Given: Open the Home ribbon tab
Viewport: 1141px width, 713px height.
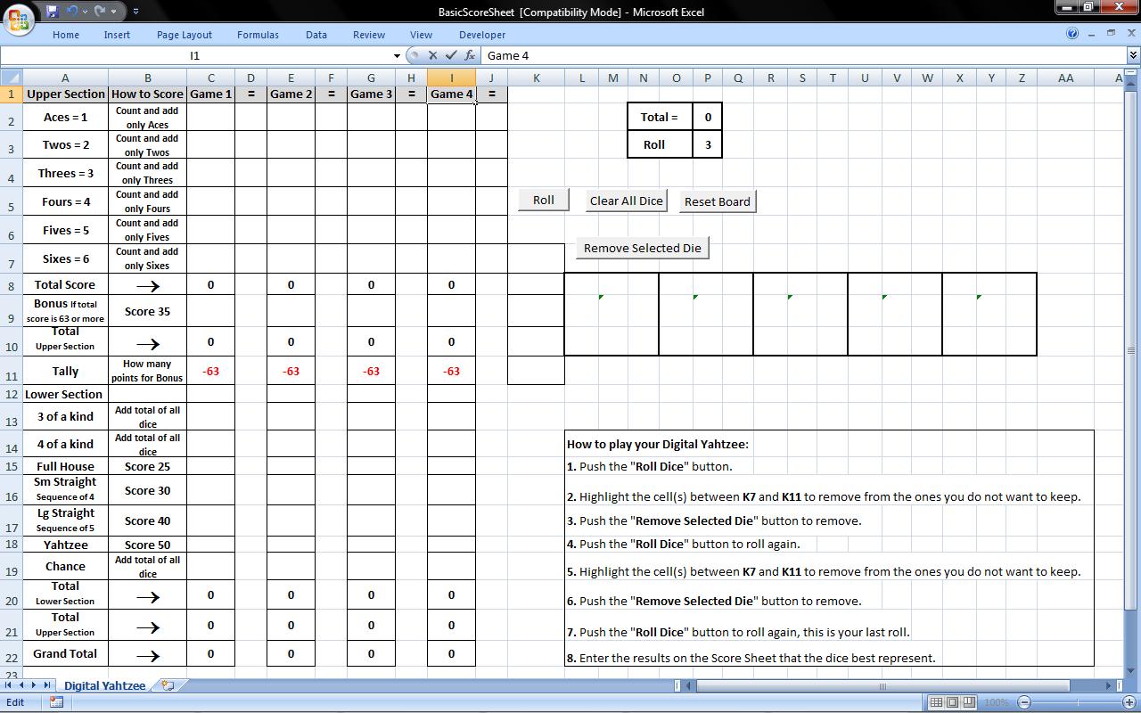Looking at the screenshot, I should [66, 35].
